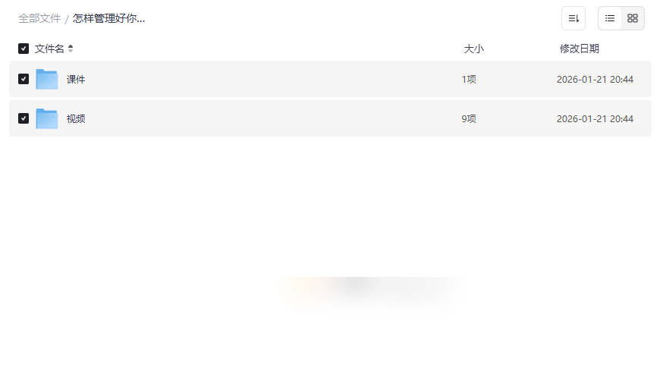
Task: Click the 文件名 column header
Action: point(49,49)
